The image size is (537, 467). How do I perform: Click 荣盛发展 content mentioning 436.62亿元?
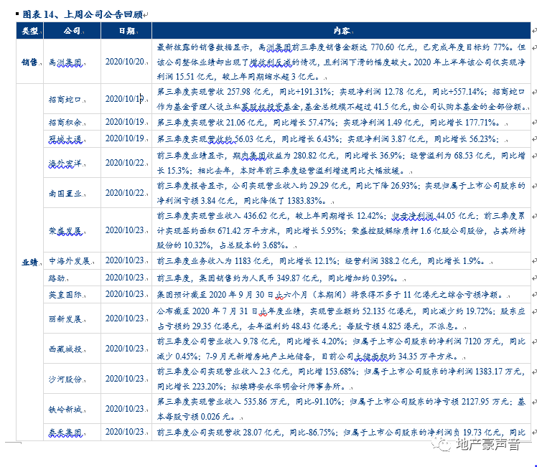coord(341,230)
